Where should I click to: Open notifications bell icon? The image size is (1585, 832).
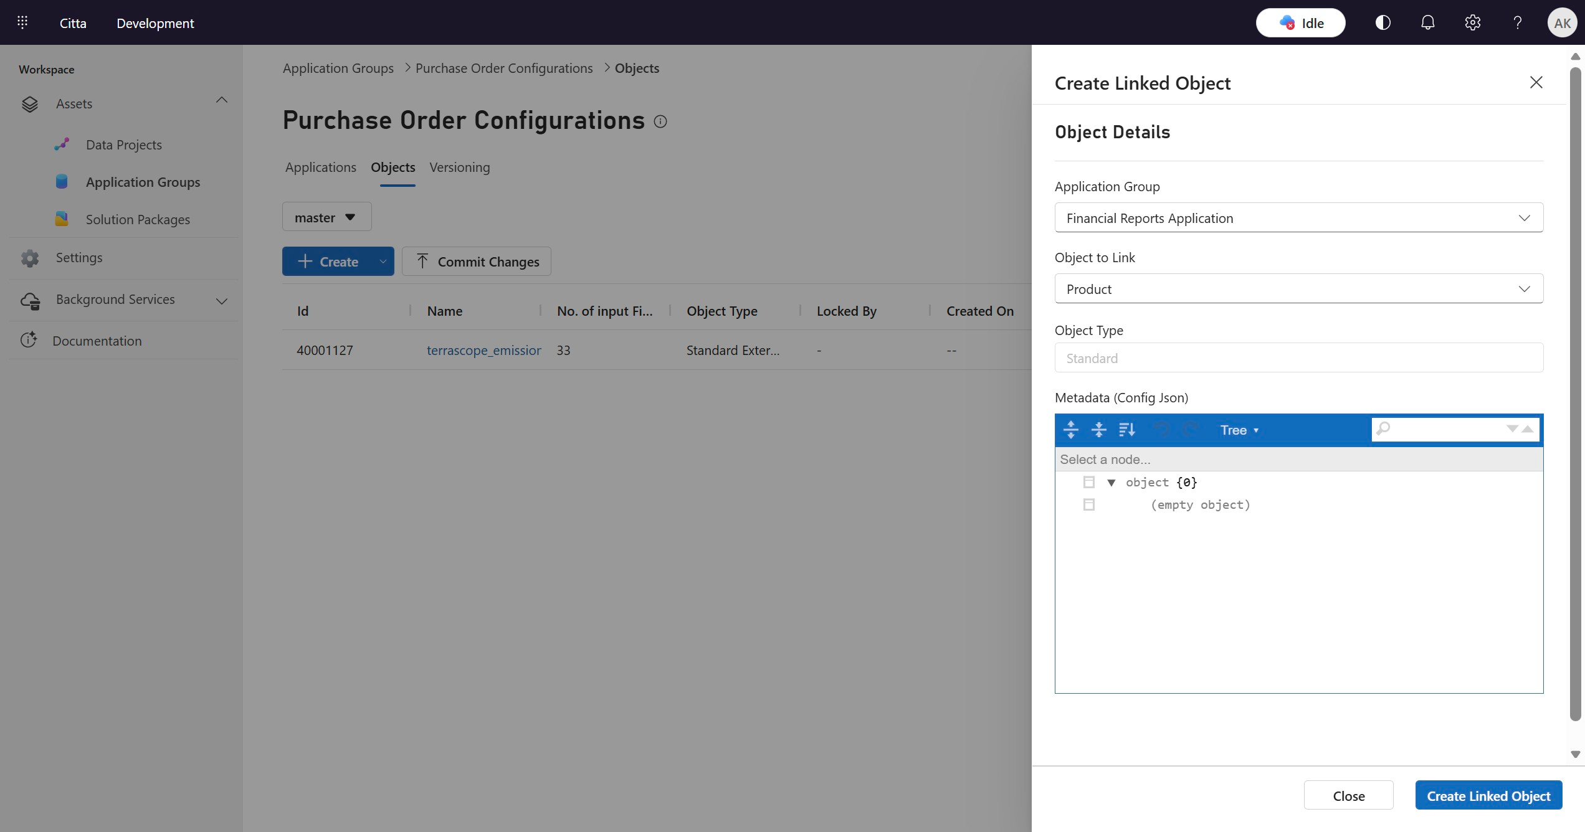[x=1427, y=23]
